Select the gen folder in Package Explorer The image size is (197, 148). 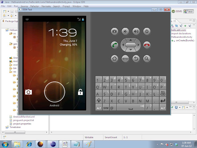pyautogui.click(x=13, y=44)
